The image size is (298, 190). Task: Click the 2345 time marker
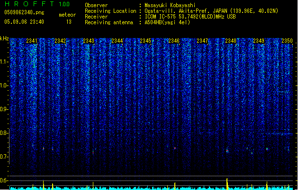pyautogui.click(x=145, y=41)
